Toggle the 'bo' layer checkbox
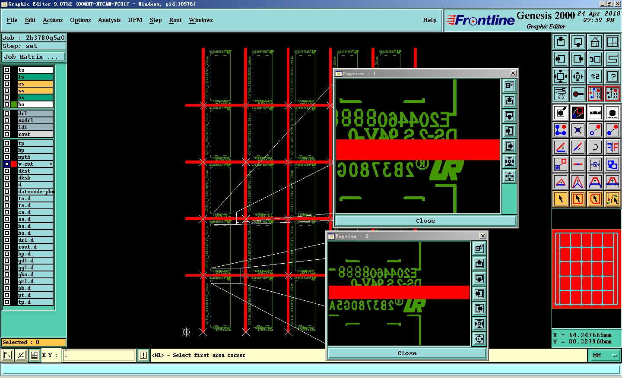This screenshot has height=378, width=622. coord(7,104)
